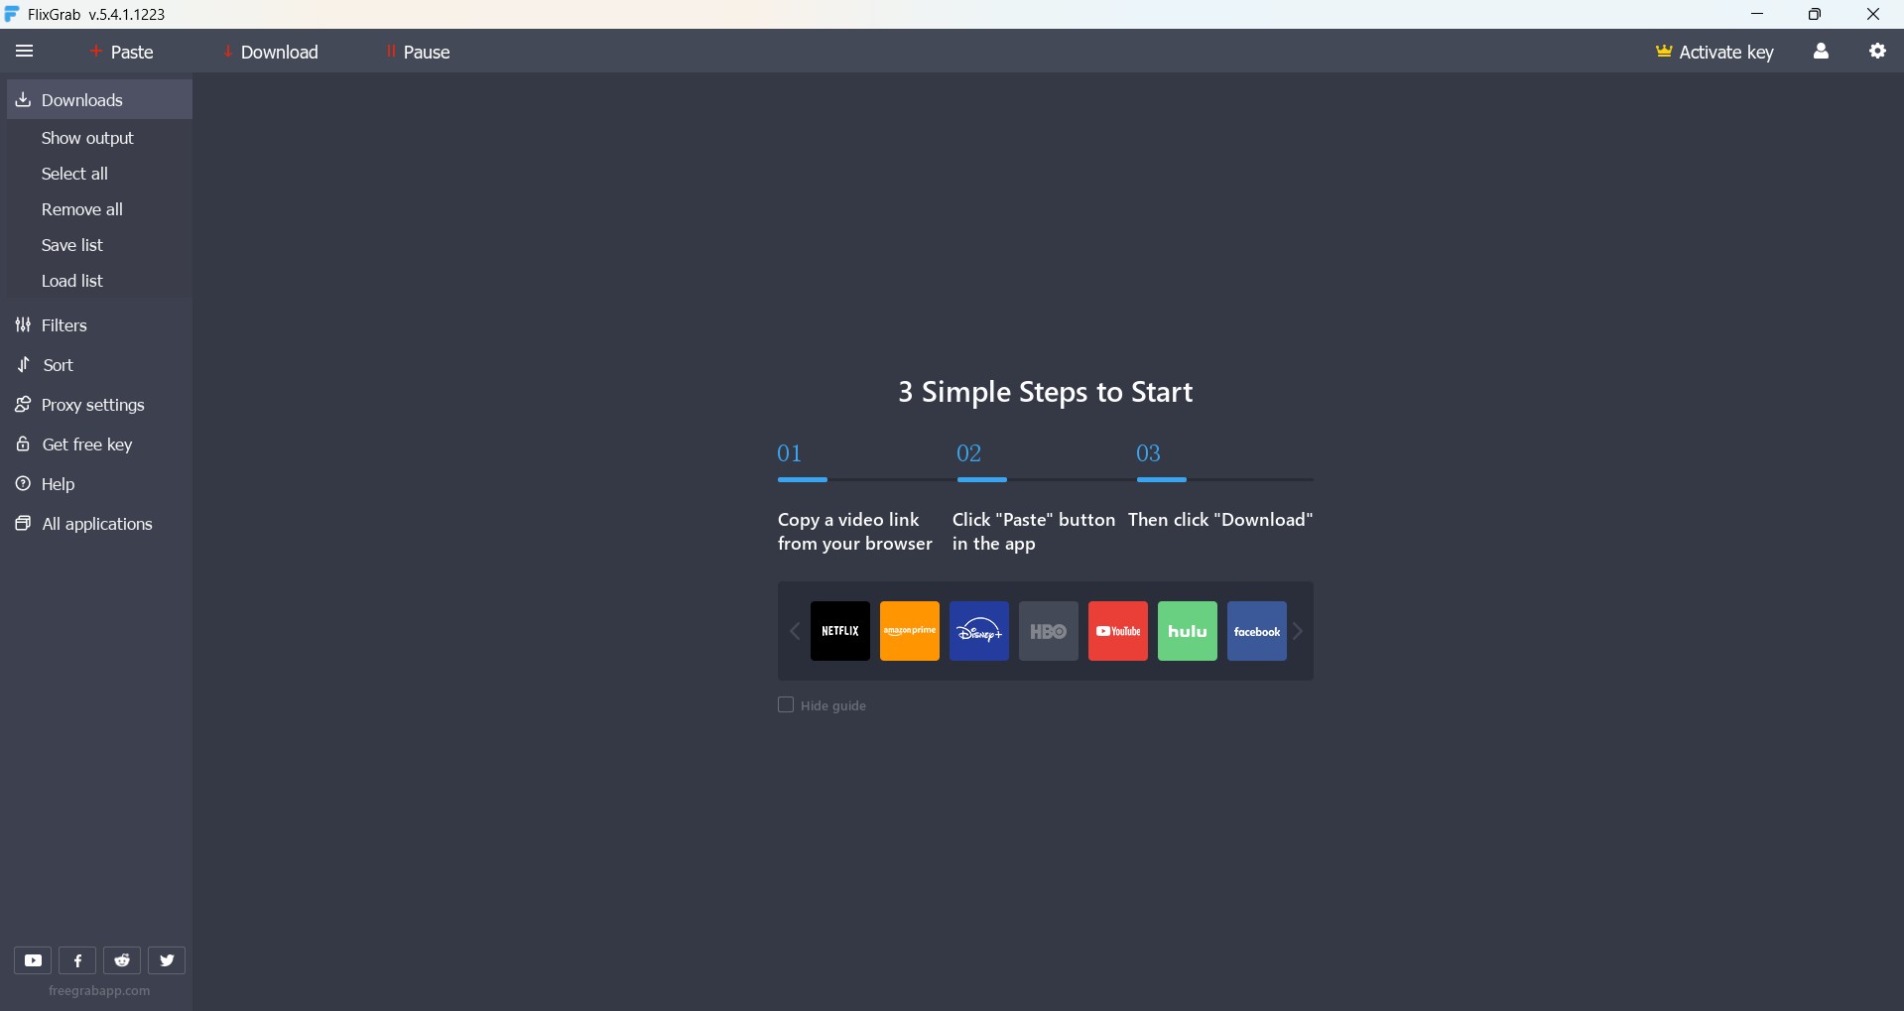Screen dimensions: 1904x1011
Task: Open the Sort options
Action: (x=58, y=365)
